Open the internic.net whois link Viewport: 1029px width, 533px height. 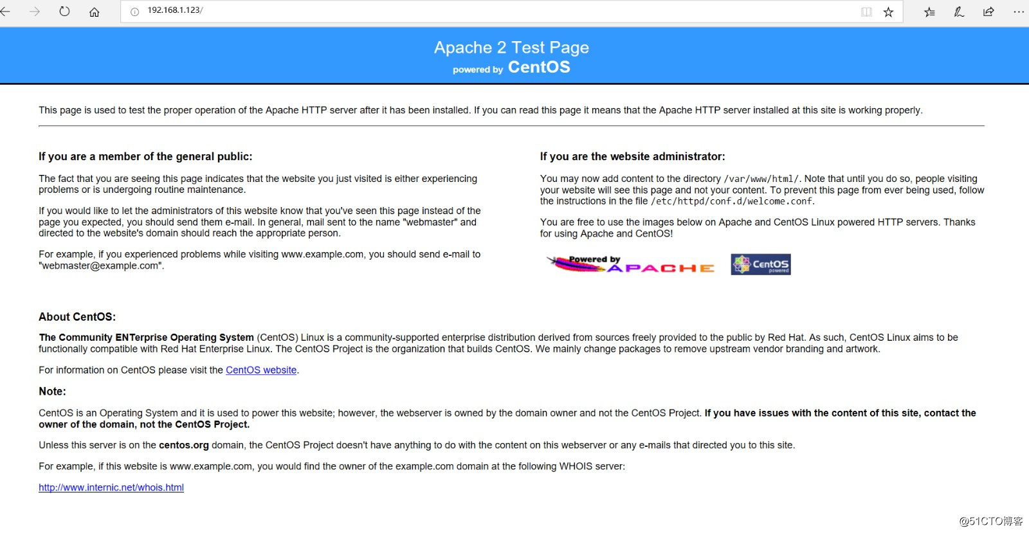coord(111,487)
